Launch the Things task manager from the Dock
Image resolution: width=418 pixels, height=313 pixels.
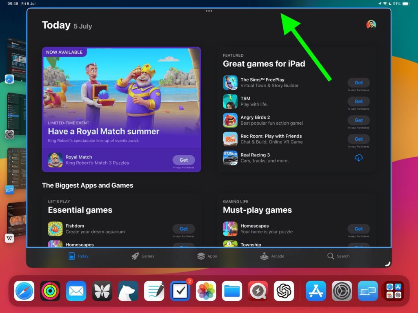(x=180, y=291)
